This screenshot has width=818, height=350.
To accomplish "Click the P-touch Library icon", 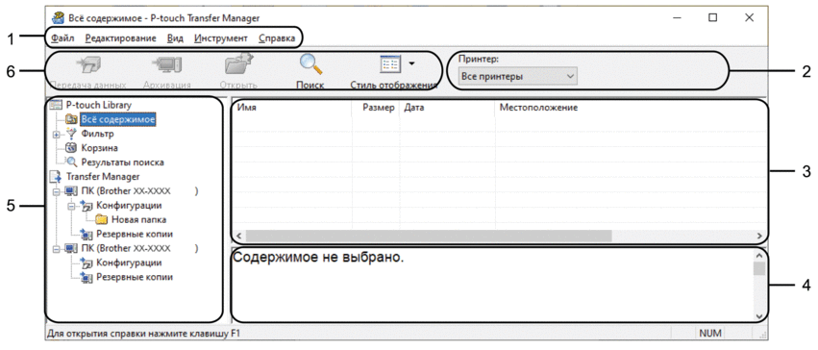I will tap(56, 105).
